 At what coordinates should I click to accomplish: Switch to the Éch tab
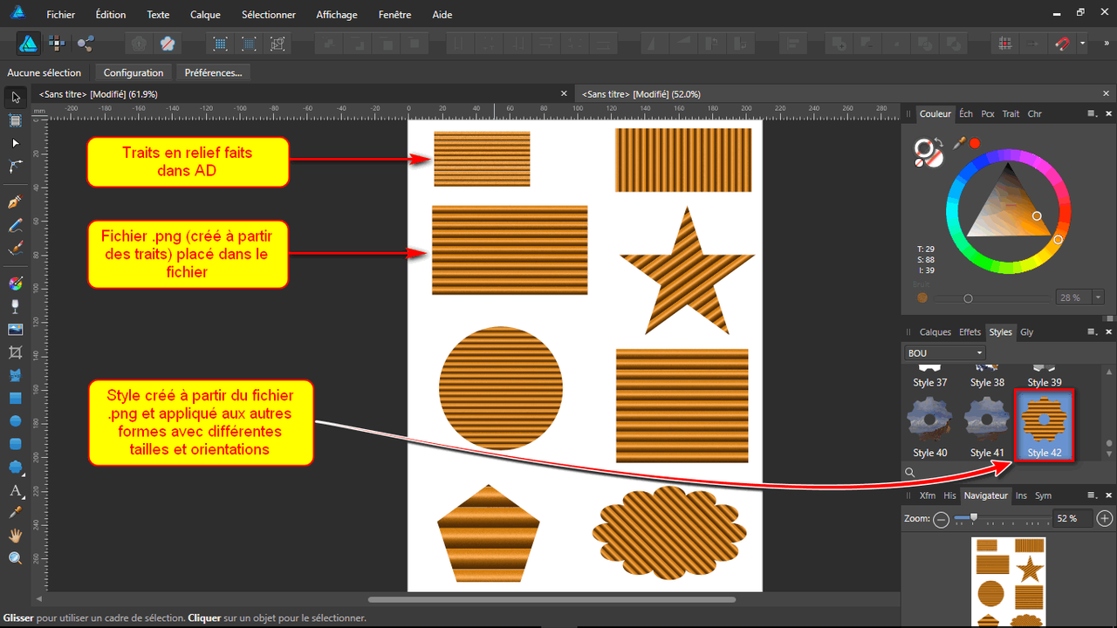coord(966,113)
